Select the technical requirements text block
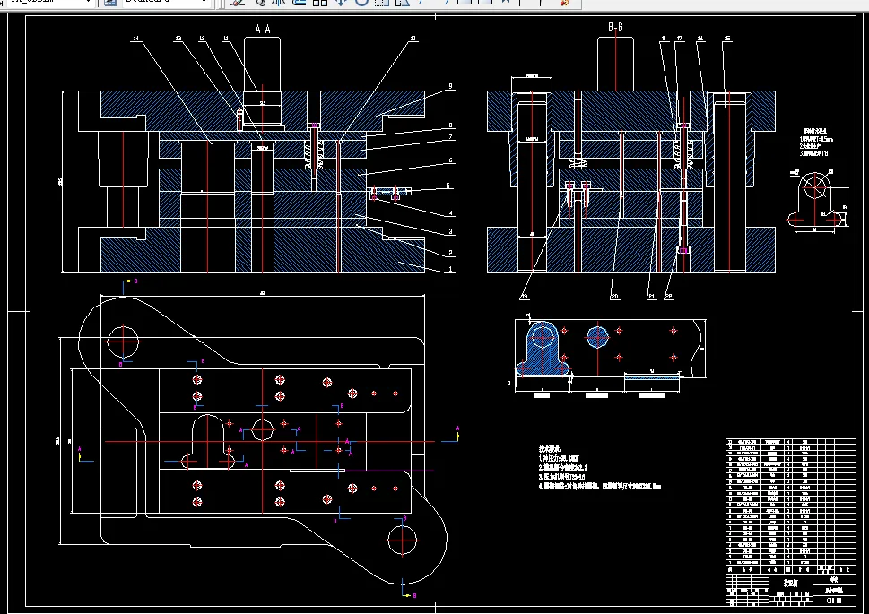869x614 pixels. (600, 468)
